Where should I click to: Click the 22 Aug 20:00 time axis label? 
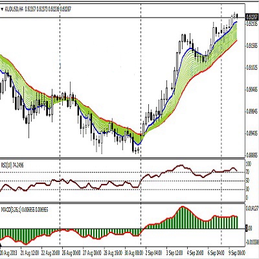click(50, 253)
